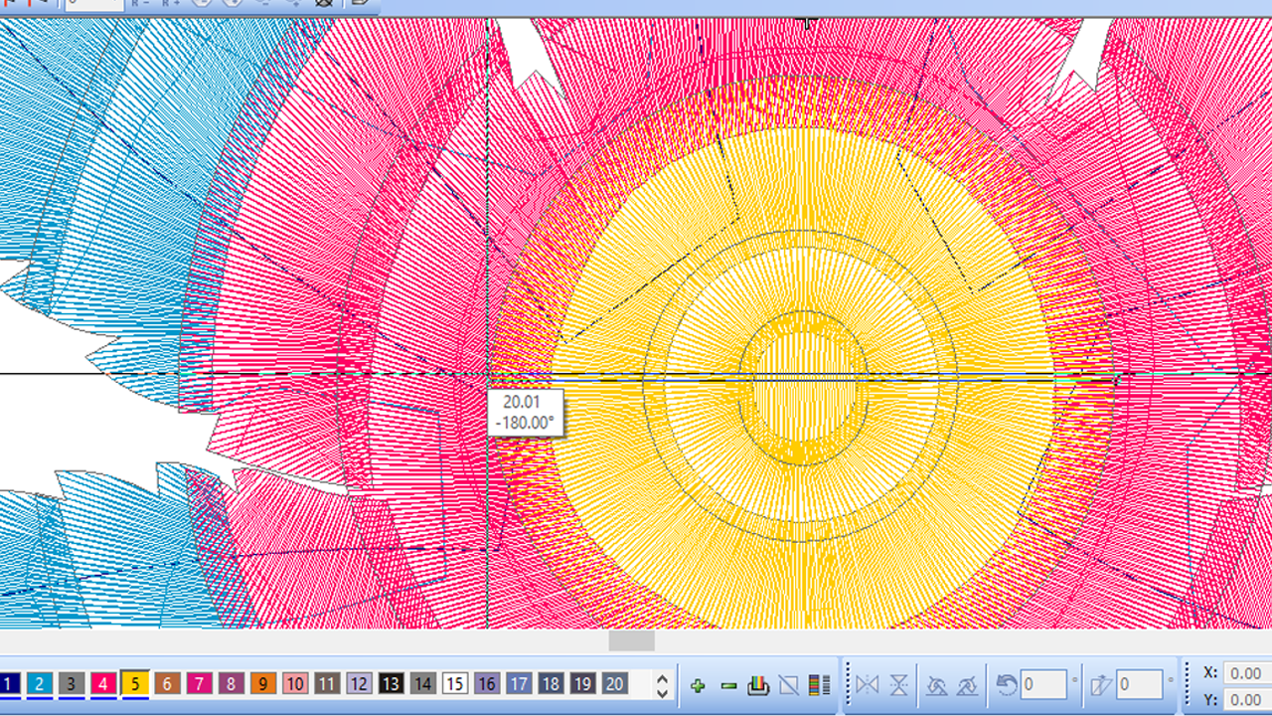Click the crossed-out square icon
Image resolution: width=1272 pixels, height=716 pixels.
pyautogui.click(x=789, y=685)
